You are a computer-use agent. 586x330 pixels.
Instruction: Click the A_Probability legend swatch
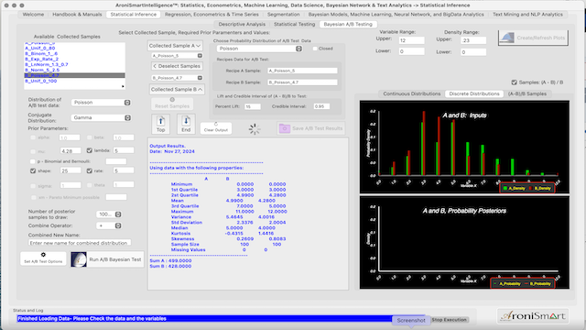click(x=495, y=283)
